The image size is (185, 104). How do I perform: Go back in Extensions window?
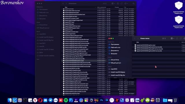click(63, 3)
